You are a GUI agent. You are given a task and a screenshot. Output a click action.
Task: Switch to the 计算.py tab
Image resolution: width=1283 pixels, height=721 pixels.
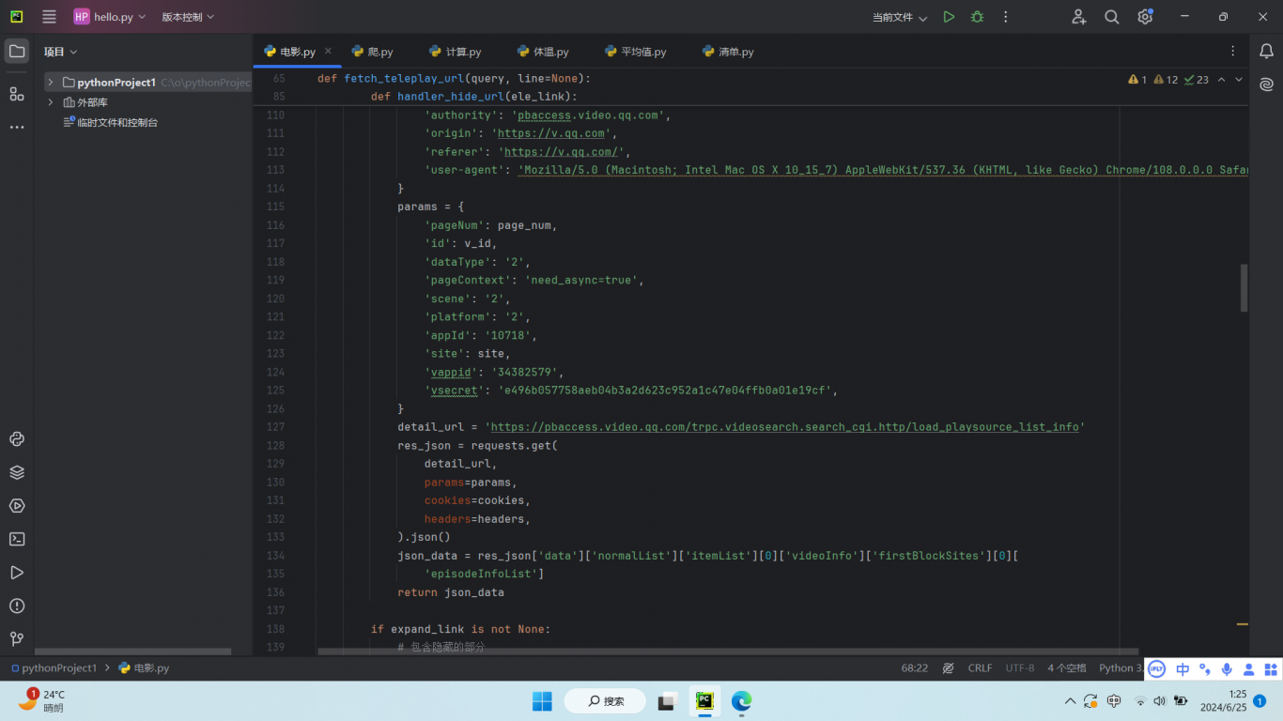point(456,52)
